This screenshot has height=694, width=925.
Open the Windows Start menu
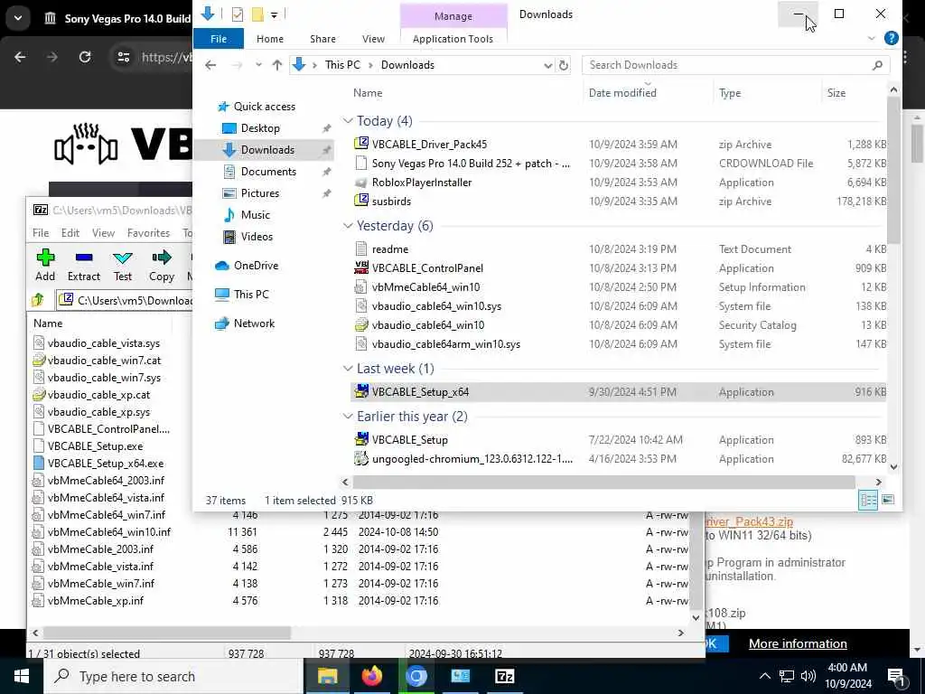22,676
